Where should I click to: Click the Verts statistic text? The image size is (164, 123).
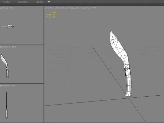click(x=51, y=17)
